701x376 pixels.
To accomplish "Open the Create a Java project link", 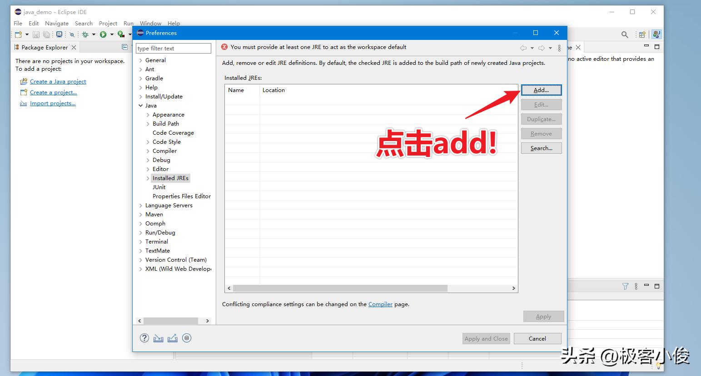I will click(58, 81).
